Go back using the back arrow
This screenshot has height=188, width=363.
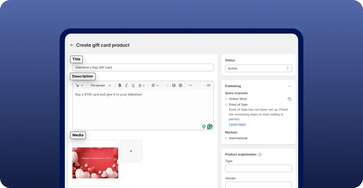point(72,45)
